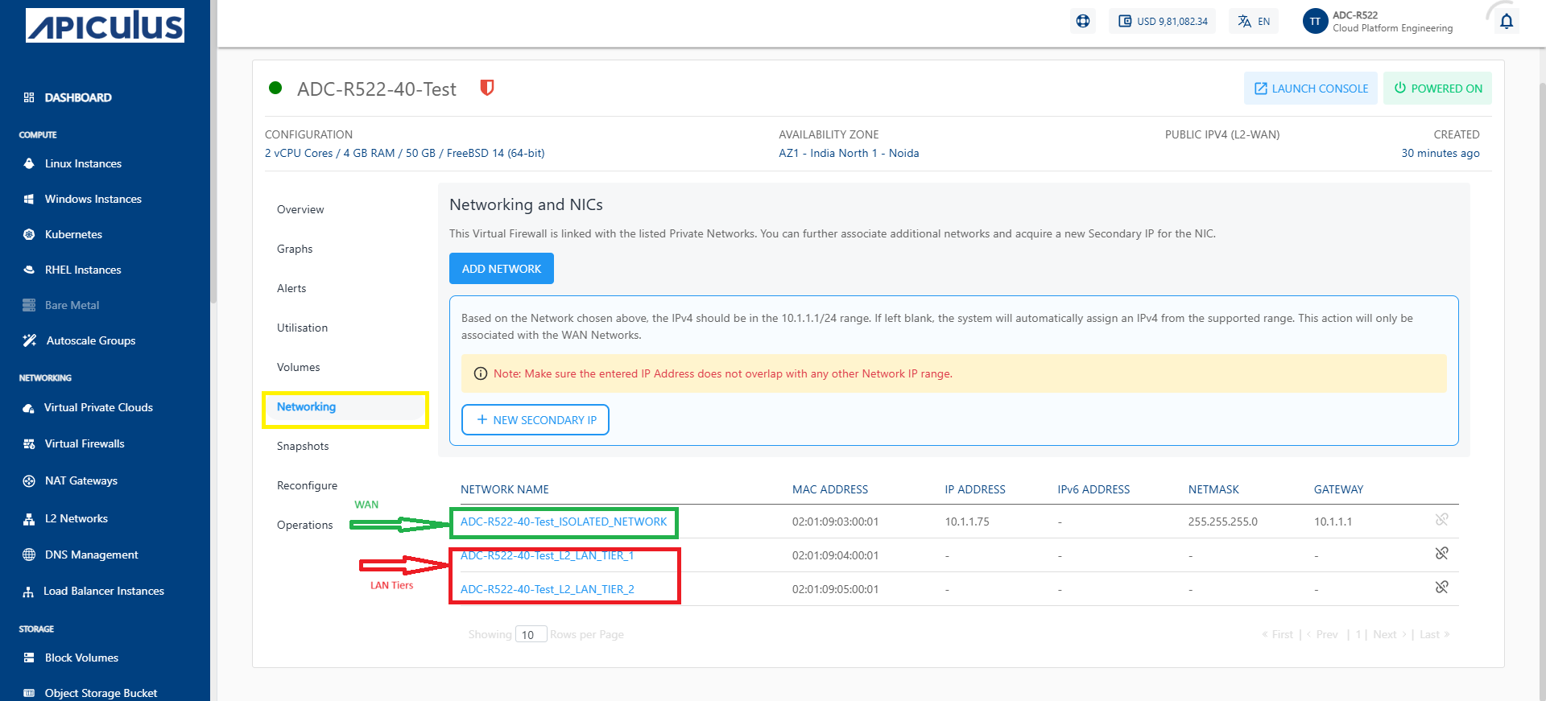
Task: Open the notifications bell
Action: [x=1507, y=22]
